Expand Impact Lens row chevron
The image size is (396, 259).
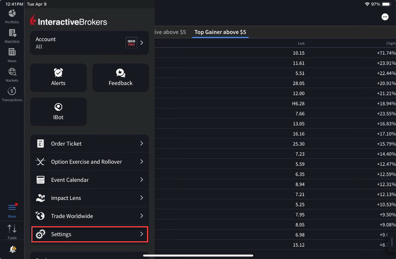pyautogui.click(x=142, y=198)
